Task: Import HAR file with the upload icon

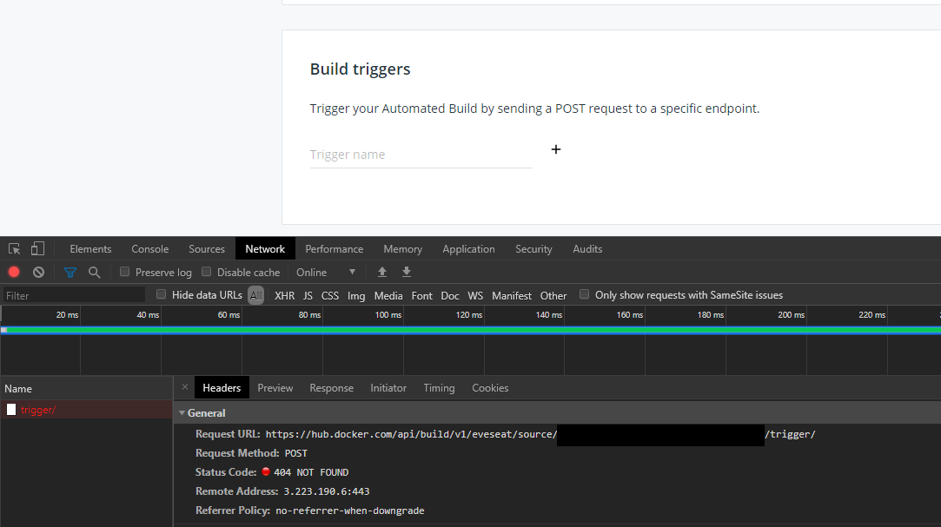Action: click(381, 272)
